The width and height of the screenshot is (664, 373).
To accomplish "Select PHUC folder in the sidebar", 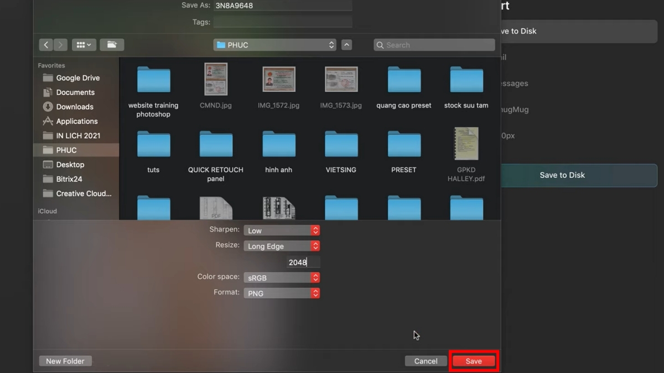I will (76, 150).
